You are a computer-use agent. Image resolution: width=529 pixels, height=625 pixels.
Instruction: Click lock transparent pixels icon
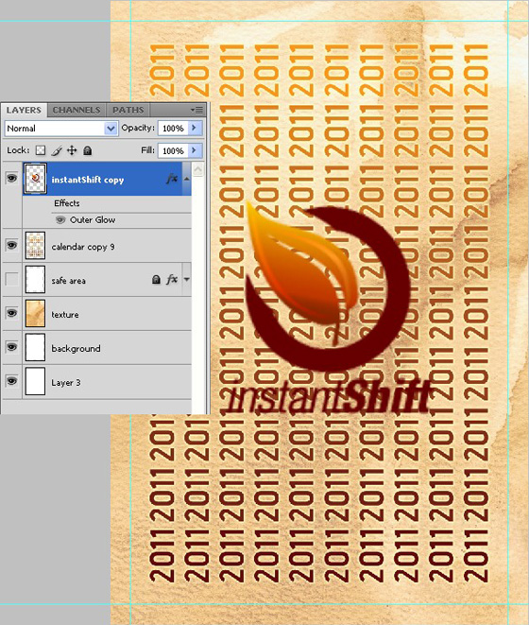[41, 150]
